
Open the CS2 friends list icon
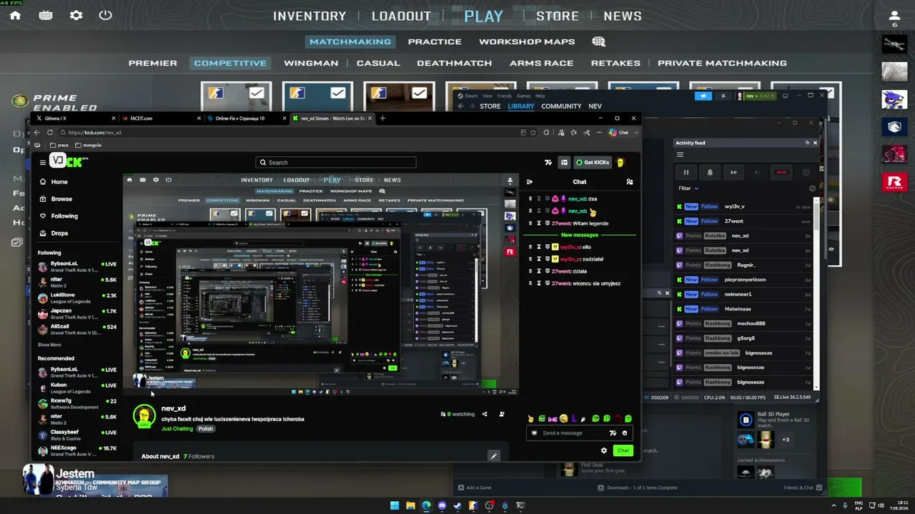point(894,16)
